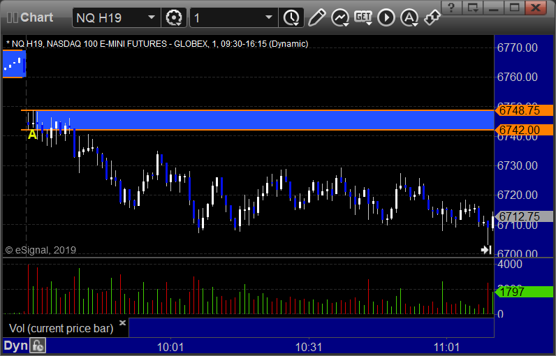The image size is (556, 356).
Task: Click the 11:01 time axis label
Action: [447, 347]
